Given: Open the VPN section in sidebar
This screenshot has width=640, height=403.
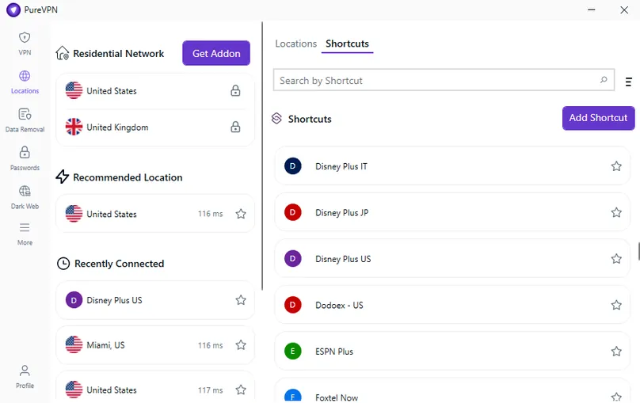Looking at the screenshot, I should pyautogui.click(x=25, y=44).
